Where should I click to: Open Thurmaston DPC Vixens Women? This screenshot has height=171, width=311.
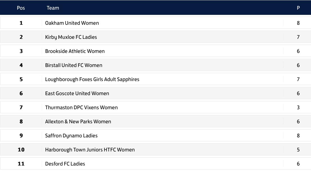(x=81, y=107)
